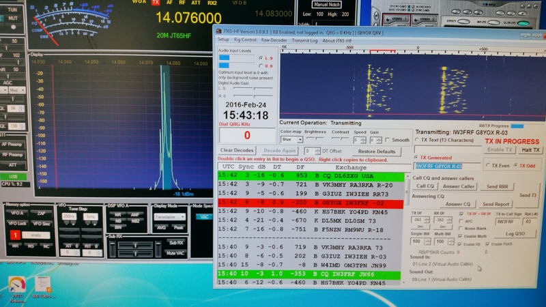Open the document file icon on desktop
The image size is (546, 307).
tap(43, 287)
